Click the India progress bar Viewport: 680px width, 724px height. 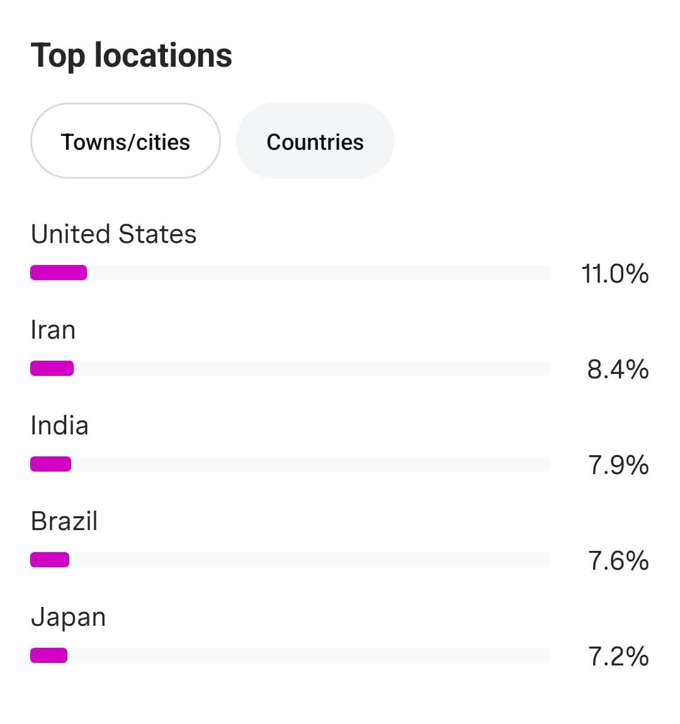click(290, 464)
